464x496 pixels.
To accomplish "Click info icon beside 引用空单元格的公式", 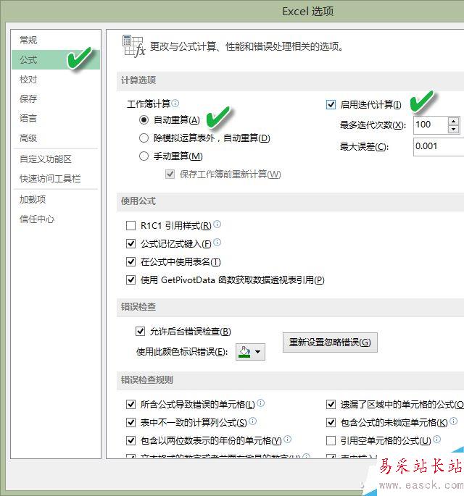I will [436, 439].
